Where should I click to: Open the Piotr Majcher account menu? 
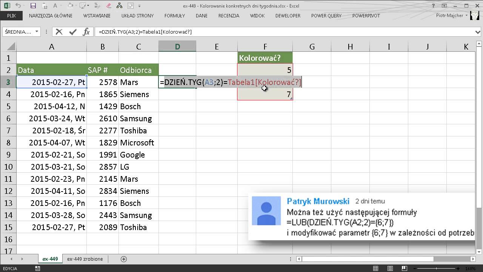tap(452, 16)
